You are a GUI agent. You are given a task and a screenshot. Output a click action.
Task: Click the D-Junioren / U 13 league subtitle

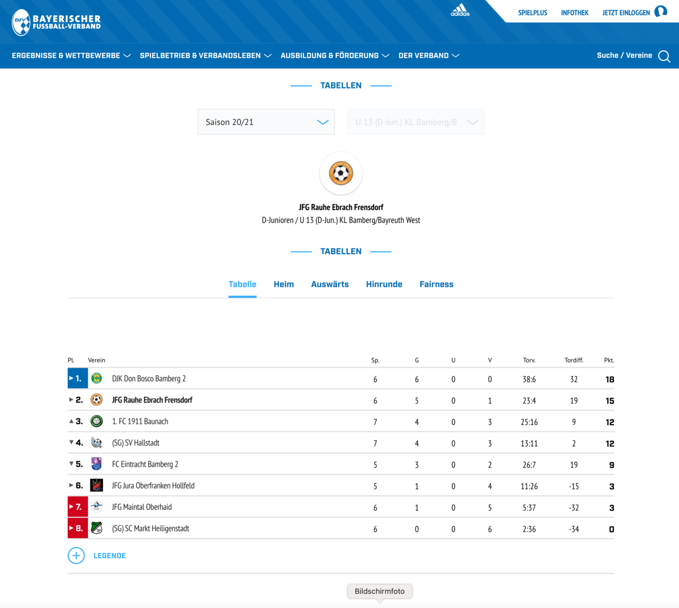[341, 220]
